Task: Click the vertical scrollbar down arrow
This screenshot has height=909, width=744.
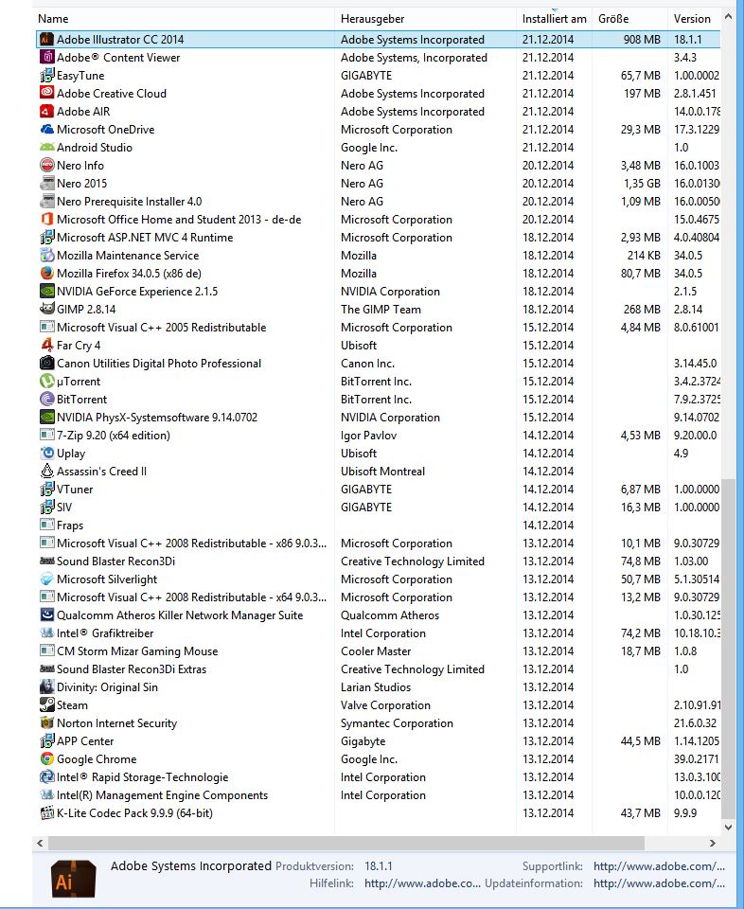Action: [x=728, y=828]
